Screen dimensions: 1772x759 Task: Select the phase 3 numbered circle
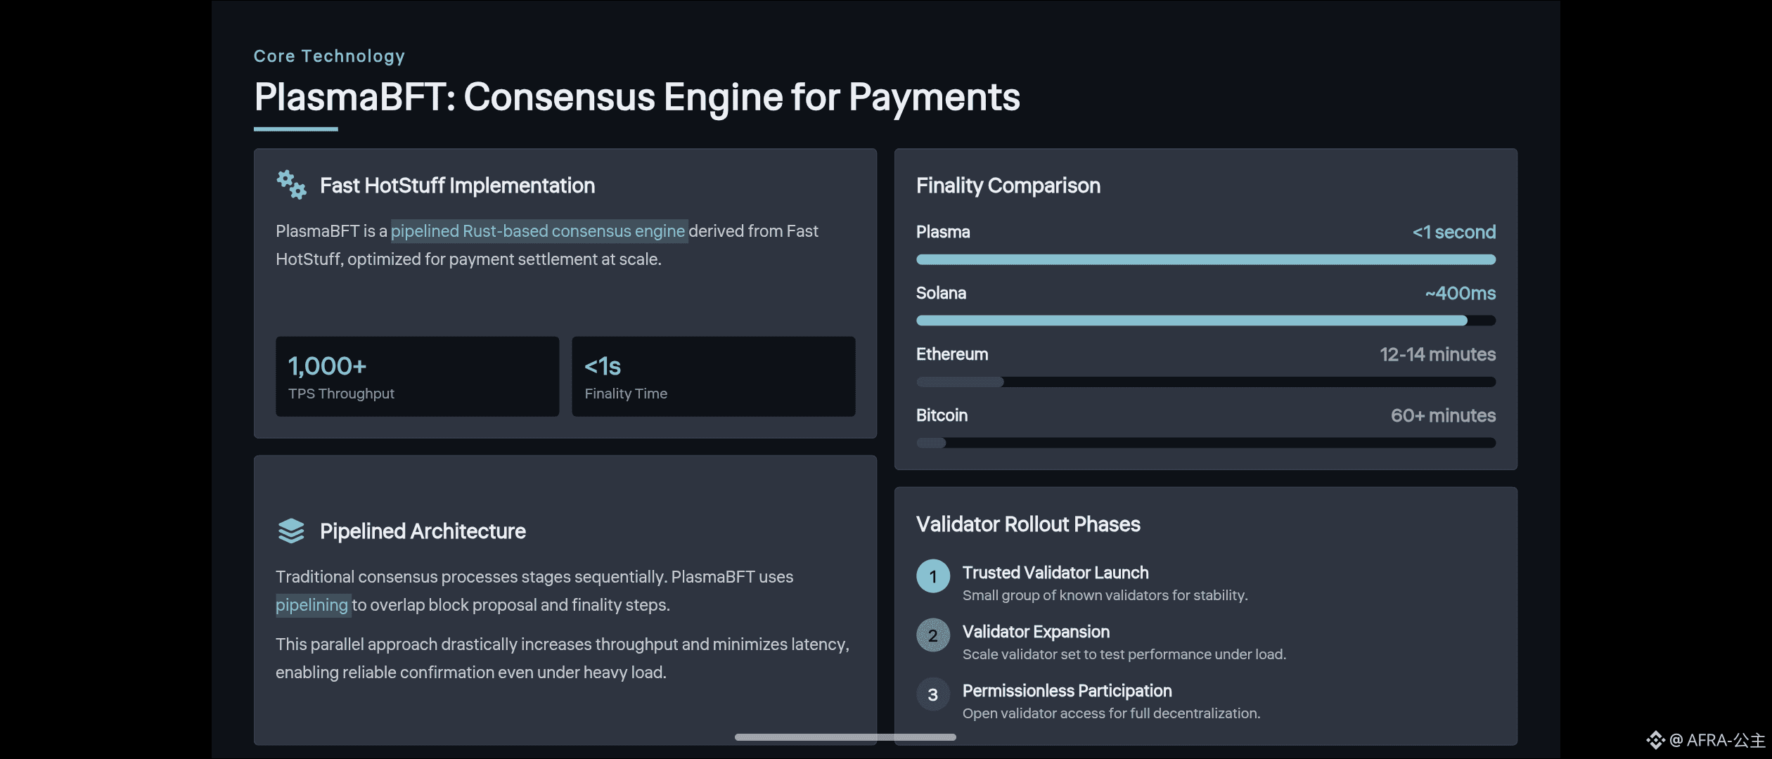[933, 694]
